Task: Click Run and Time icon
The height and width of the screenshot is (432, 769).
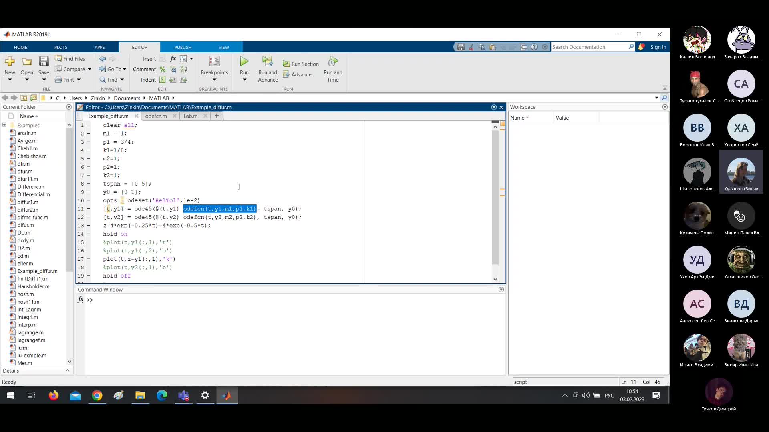Action: point(333,62)
